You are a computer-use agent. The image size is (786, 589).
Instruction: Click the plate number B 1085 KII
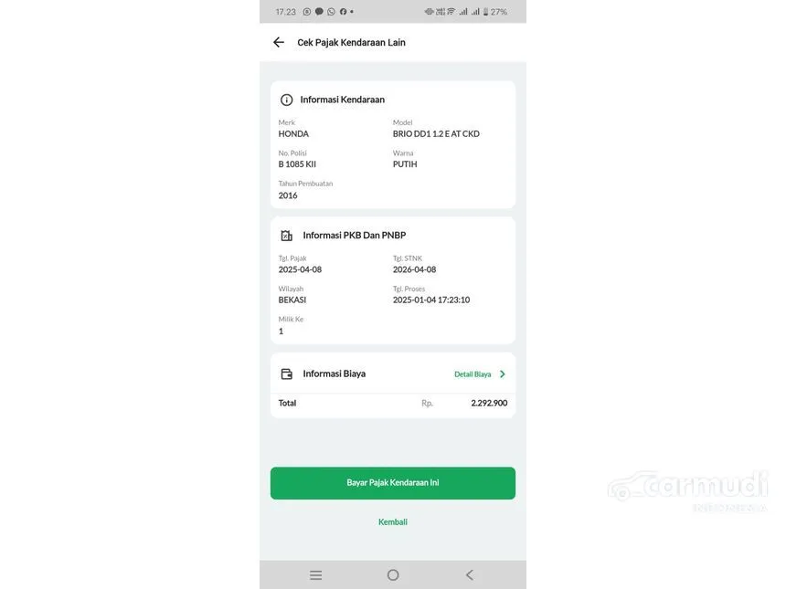pos(297,164)
